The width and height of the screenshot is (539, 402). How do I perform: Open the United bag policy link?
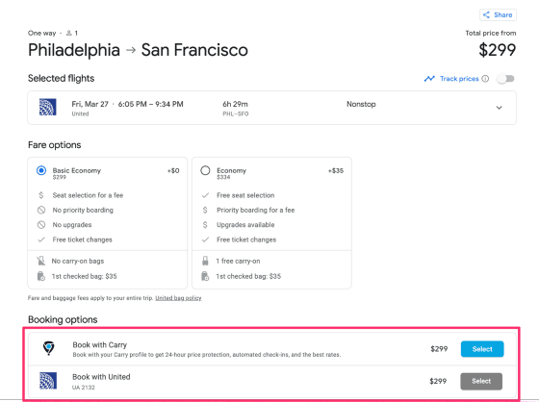[178, 298]
